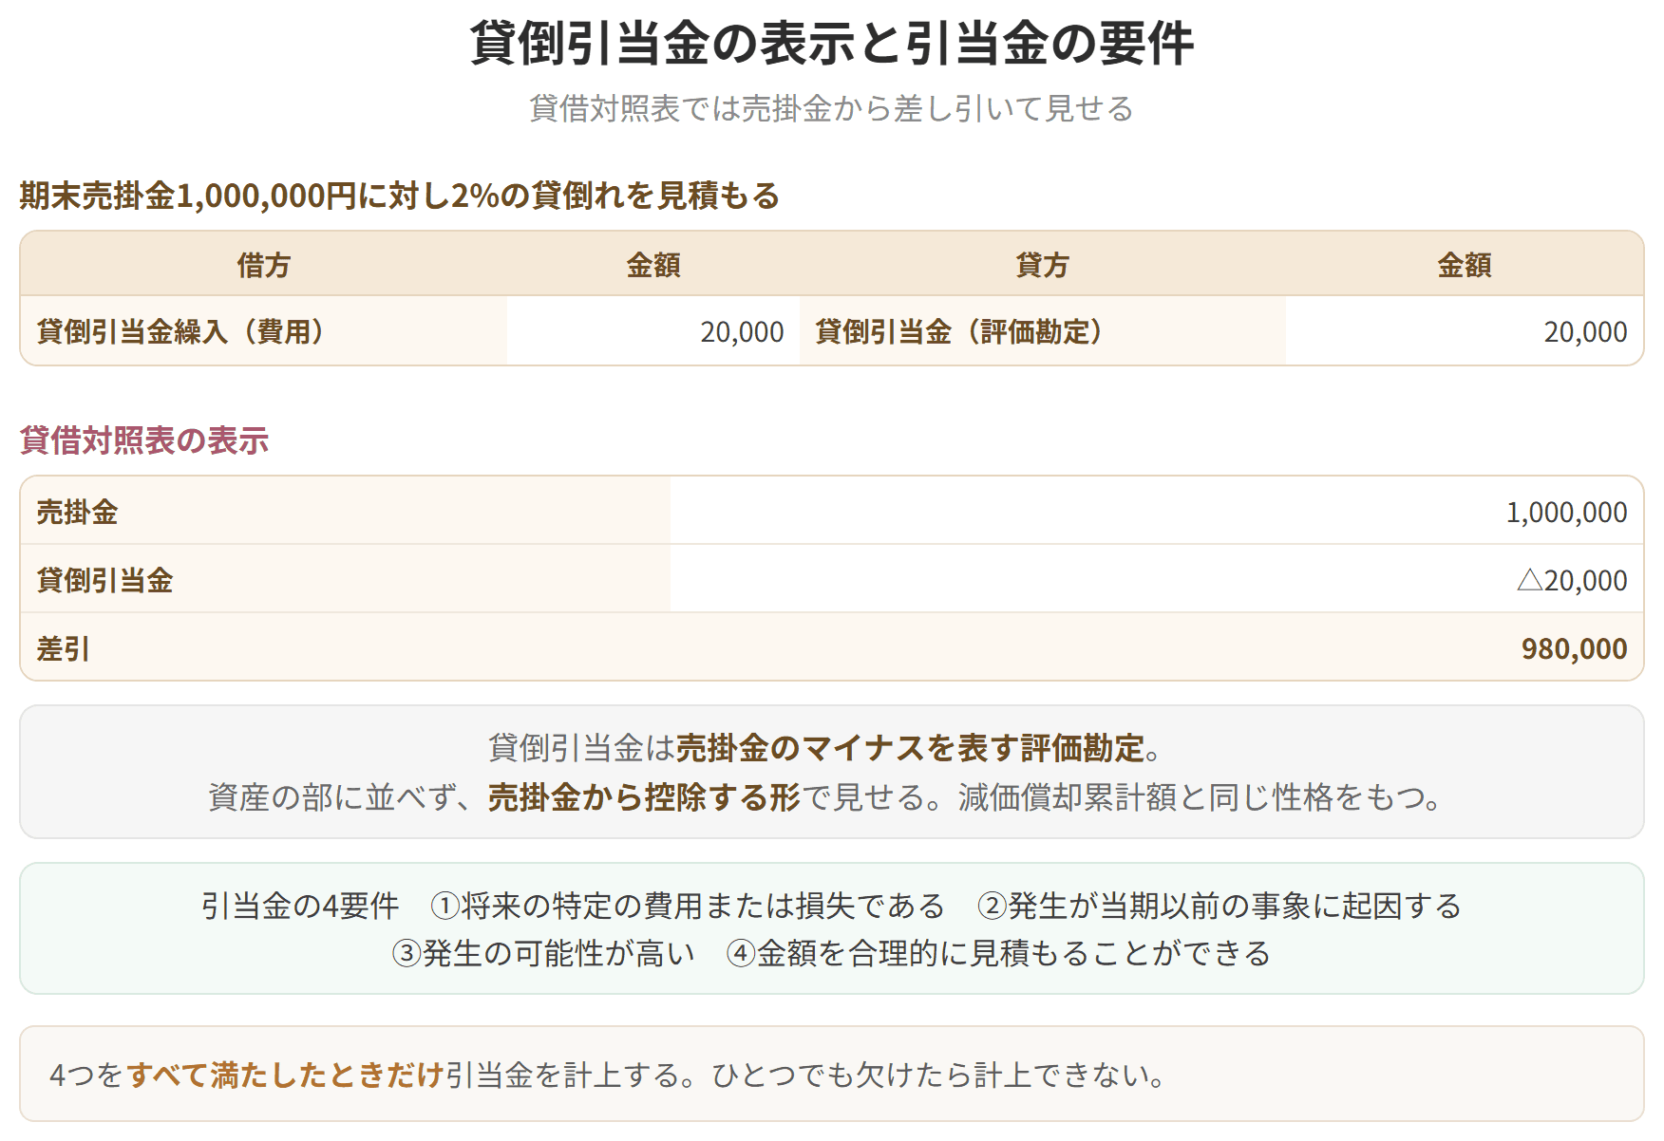The image size is (1664, 1141).
Task: Click the value 1,000,000
Action: 1566,513
